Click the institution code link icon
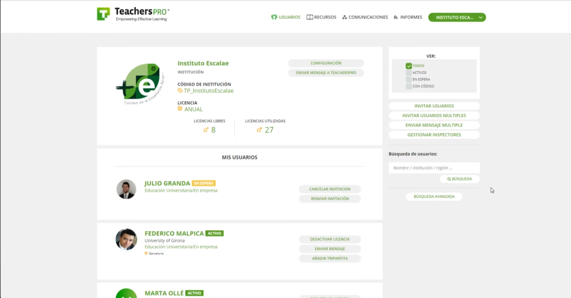 tap(180, 90)
